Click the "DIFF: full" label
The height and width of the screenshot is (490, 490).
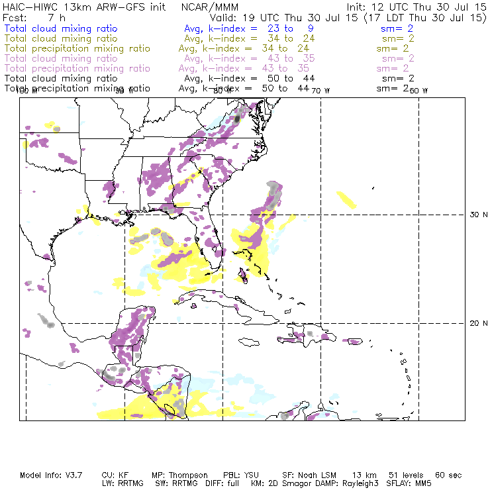[x=222, y=483]
